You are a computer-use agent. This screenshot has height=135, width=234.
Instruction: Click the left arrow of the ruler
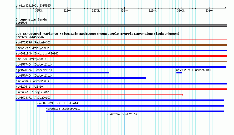[16, 8]
